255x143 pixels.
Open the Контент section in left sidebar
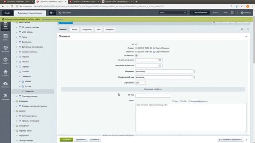click(5, 26)
